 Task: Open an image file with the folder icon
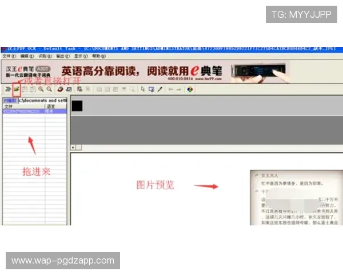[x=17, y=89]
